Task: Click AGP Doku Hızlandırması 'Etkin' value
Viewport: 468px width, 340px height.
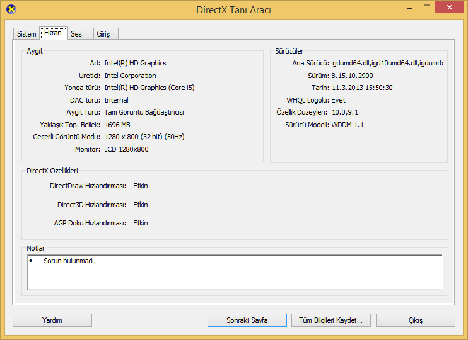Action: [x=141, y=223]
